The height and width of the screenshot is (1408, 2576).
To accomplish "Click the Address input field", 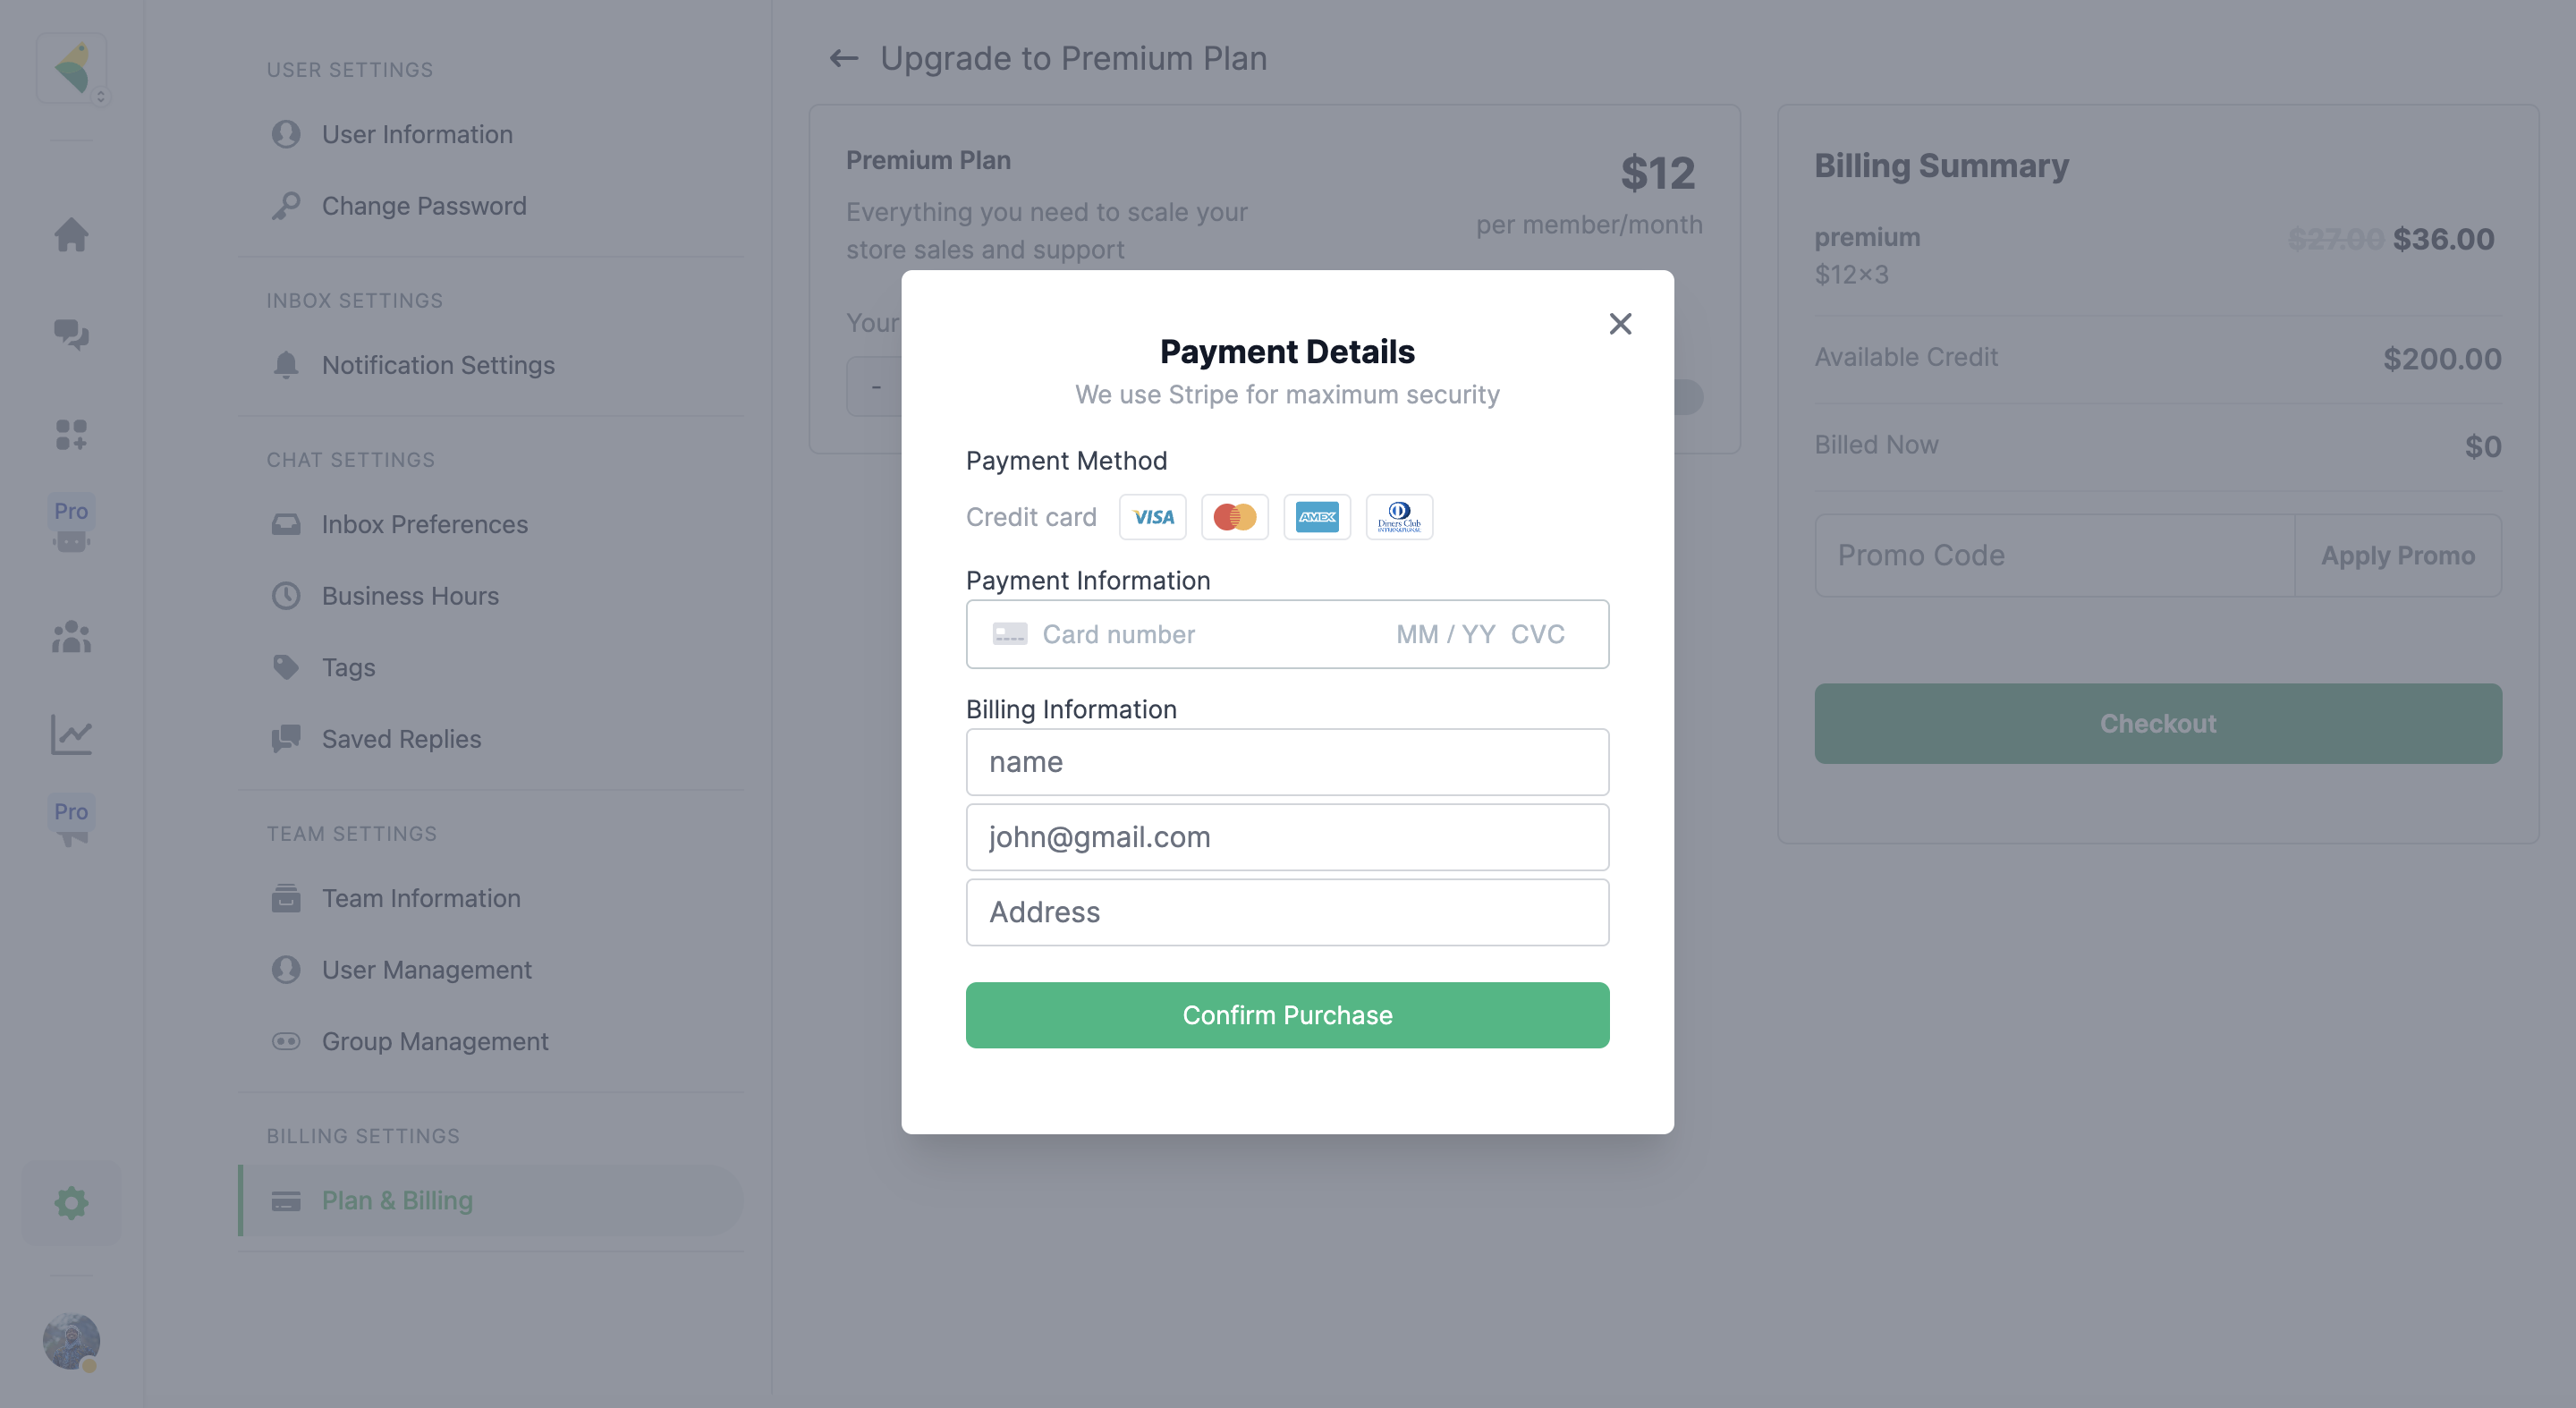I will [1287, 912].
